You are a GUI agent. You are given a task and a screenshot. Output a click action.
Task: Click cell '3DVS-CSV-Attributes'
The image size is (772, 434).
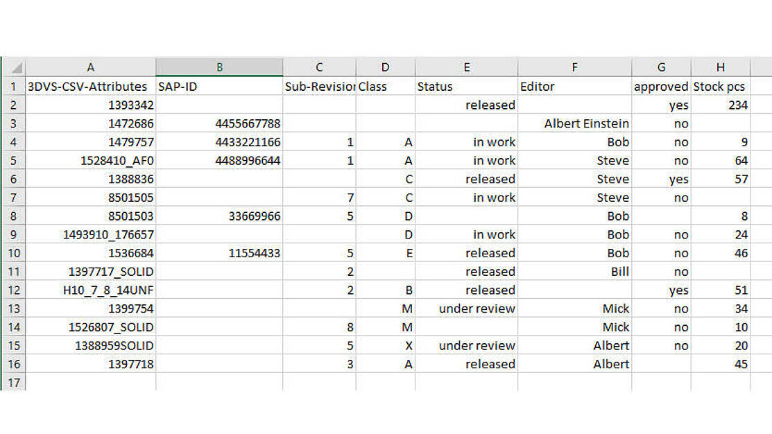pos(91,87)
